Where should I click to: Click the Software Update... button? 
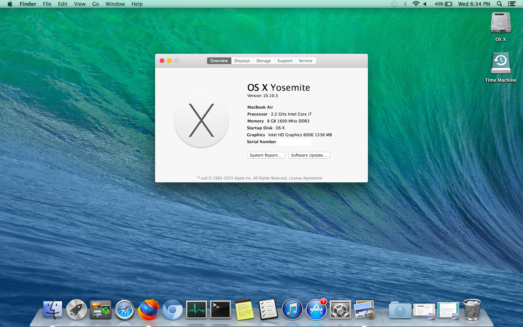309,155
